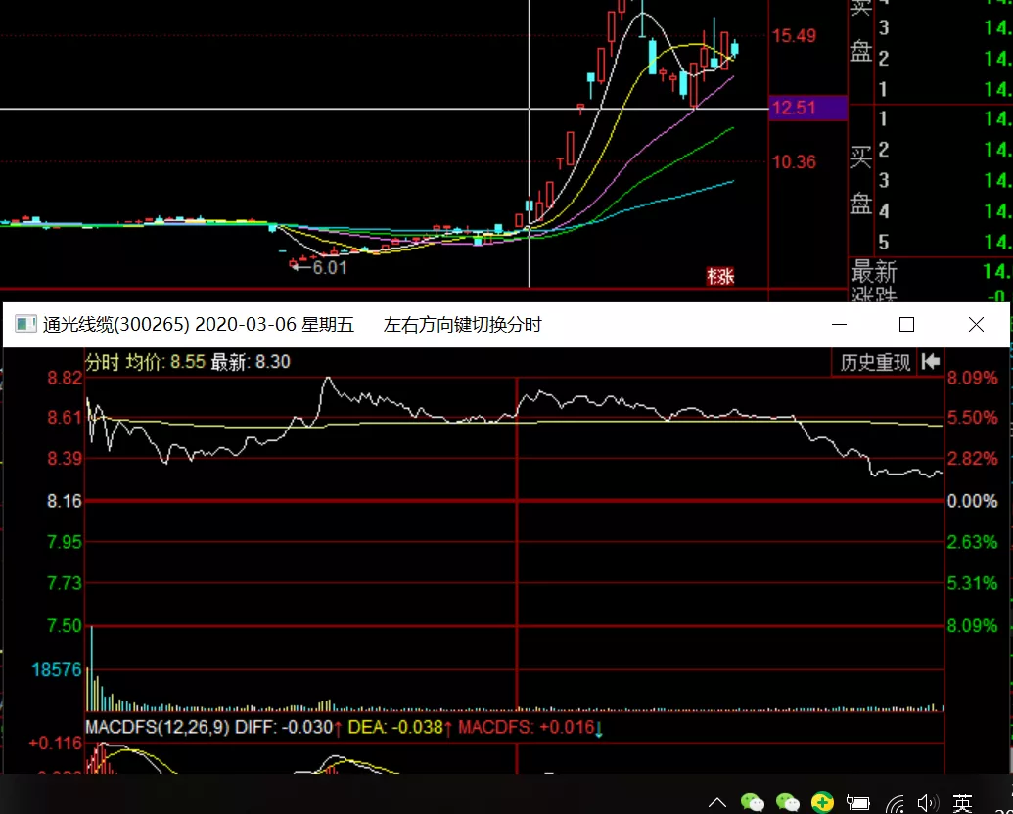Maximize the 通光线缆 intraday window
Viewport: 1013px width, 814px height.
point(906,325)
